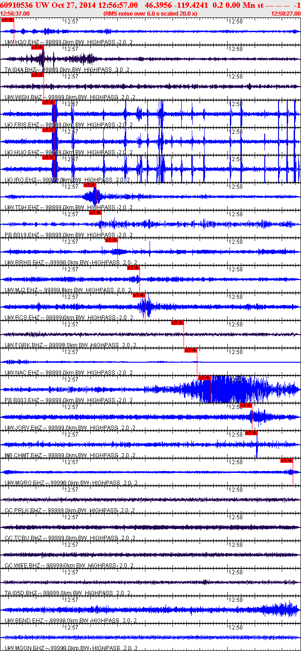The height and width of the screenshot is (651, 301).
Task: Select the red pick flag on UW.FORK trace
Action: (x=178, y=323)
